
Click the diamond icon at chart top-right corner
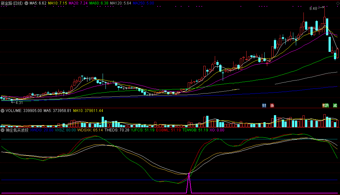click(x=338, y=3)
